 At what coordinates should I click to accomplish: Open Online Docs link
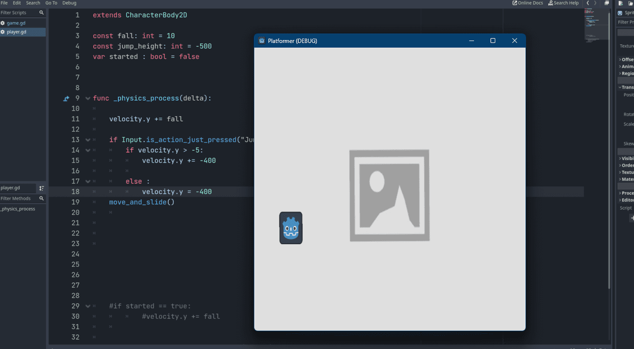[x=528, y=3]
